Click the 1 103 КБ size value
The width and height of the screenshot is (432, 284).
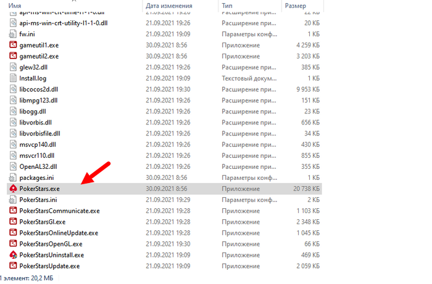click(308, 211)
